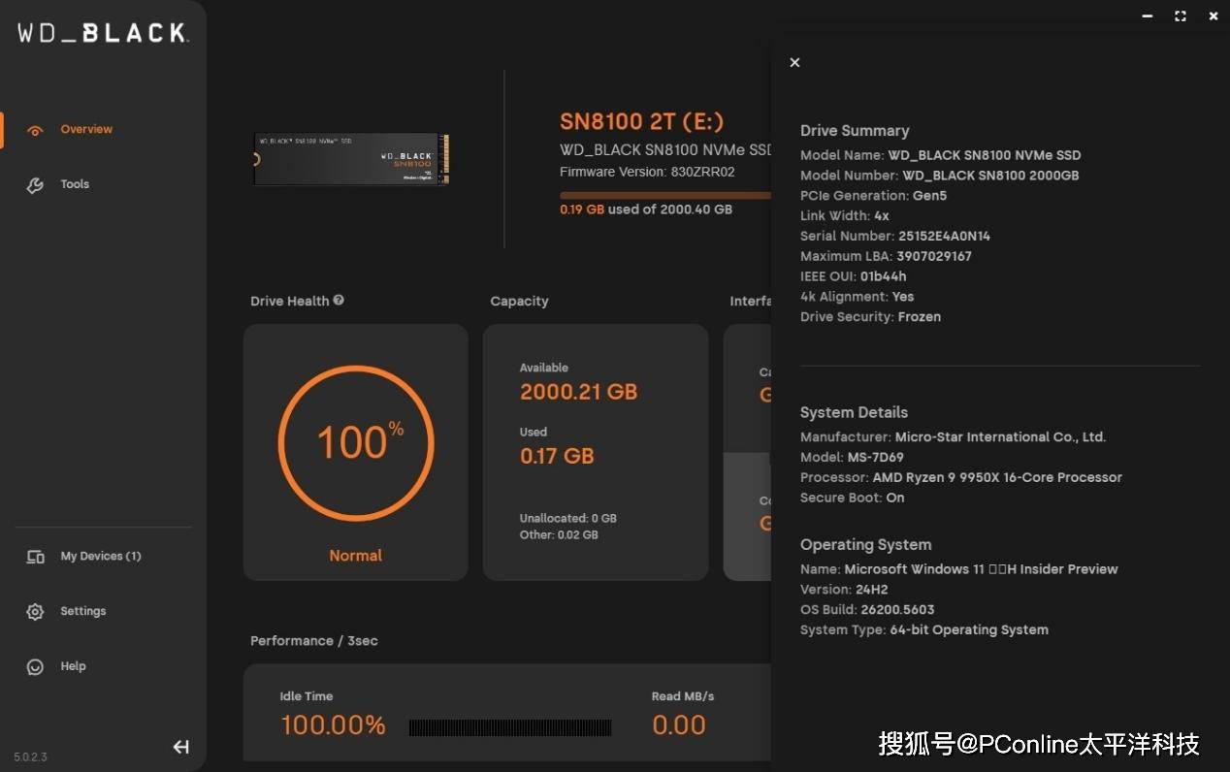Click the Processor AMD Ryzen 9 9950X row
The width and height of the screenshot is (1230, 772).
tap(961, 478)
